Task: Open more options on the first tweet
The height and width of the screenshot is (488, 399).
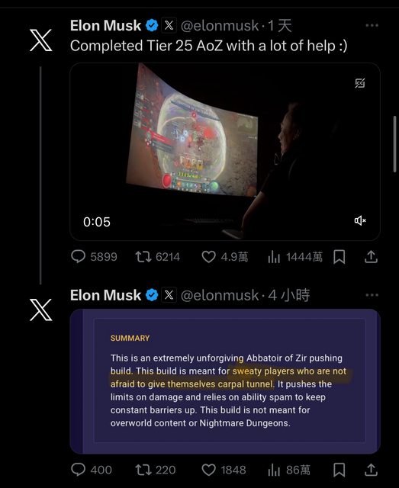Action: click(372, 25)
